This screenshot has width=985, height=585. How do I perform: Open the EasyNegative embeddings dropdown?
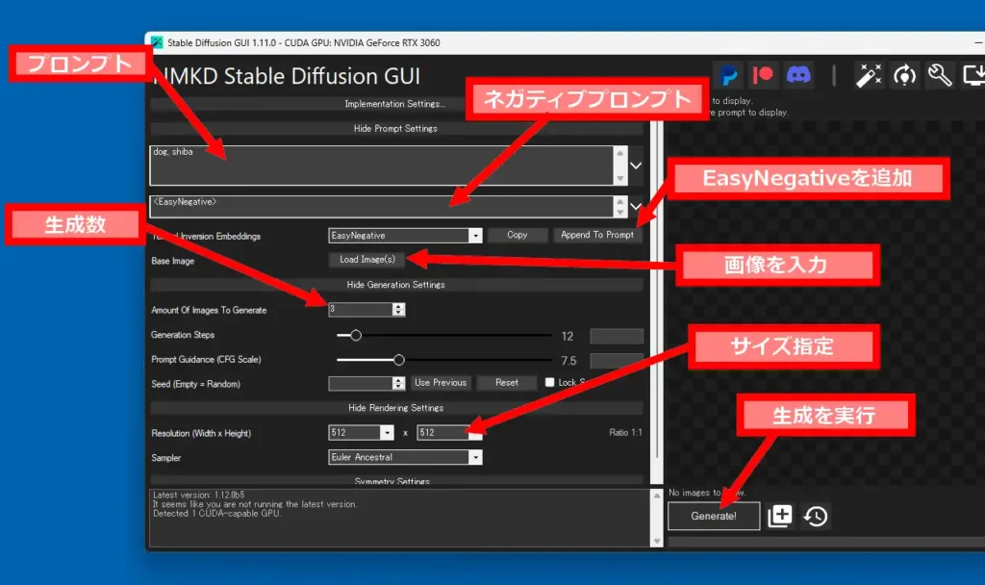click(475, 236)
